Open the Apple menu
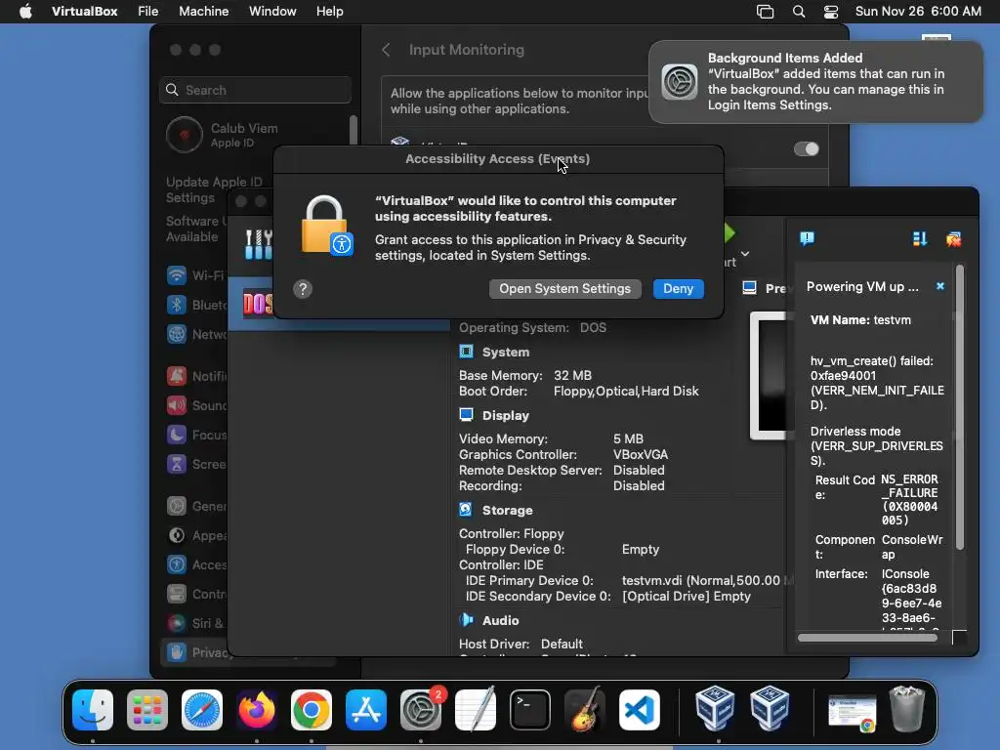The height and width of the screenshot is (750, 1000). 25,12
